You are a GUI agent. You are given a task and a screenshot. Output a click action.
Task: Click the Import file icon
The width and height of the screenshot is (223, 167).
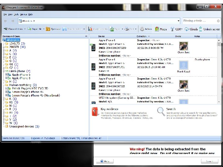29,29
